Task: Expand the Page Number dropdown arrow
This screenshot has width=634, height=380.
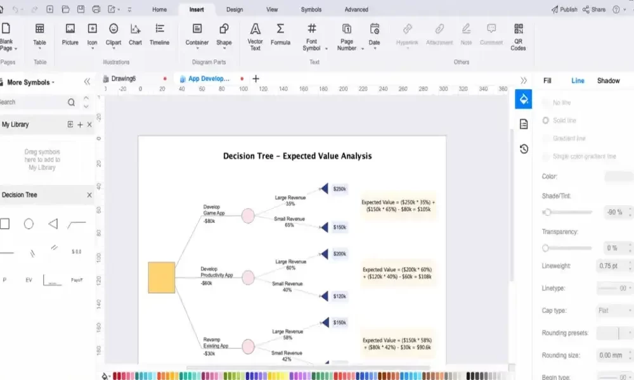Action: coord(362,49)
